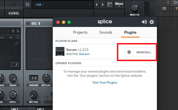Select next wavetable arrow in OSC A

click(x=18, y=31)
